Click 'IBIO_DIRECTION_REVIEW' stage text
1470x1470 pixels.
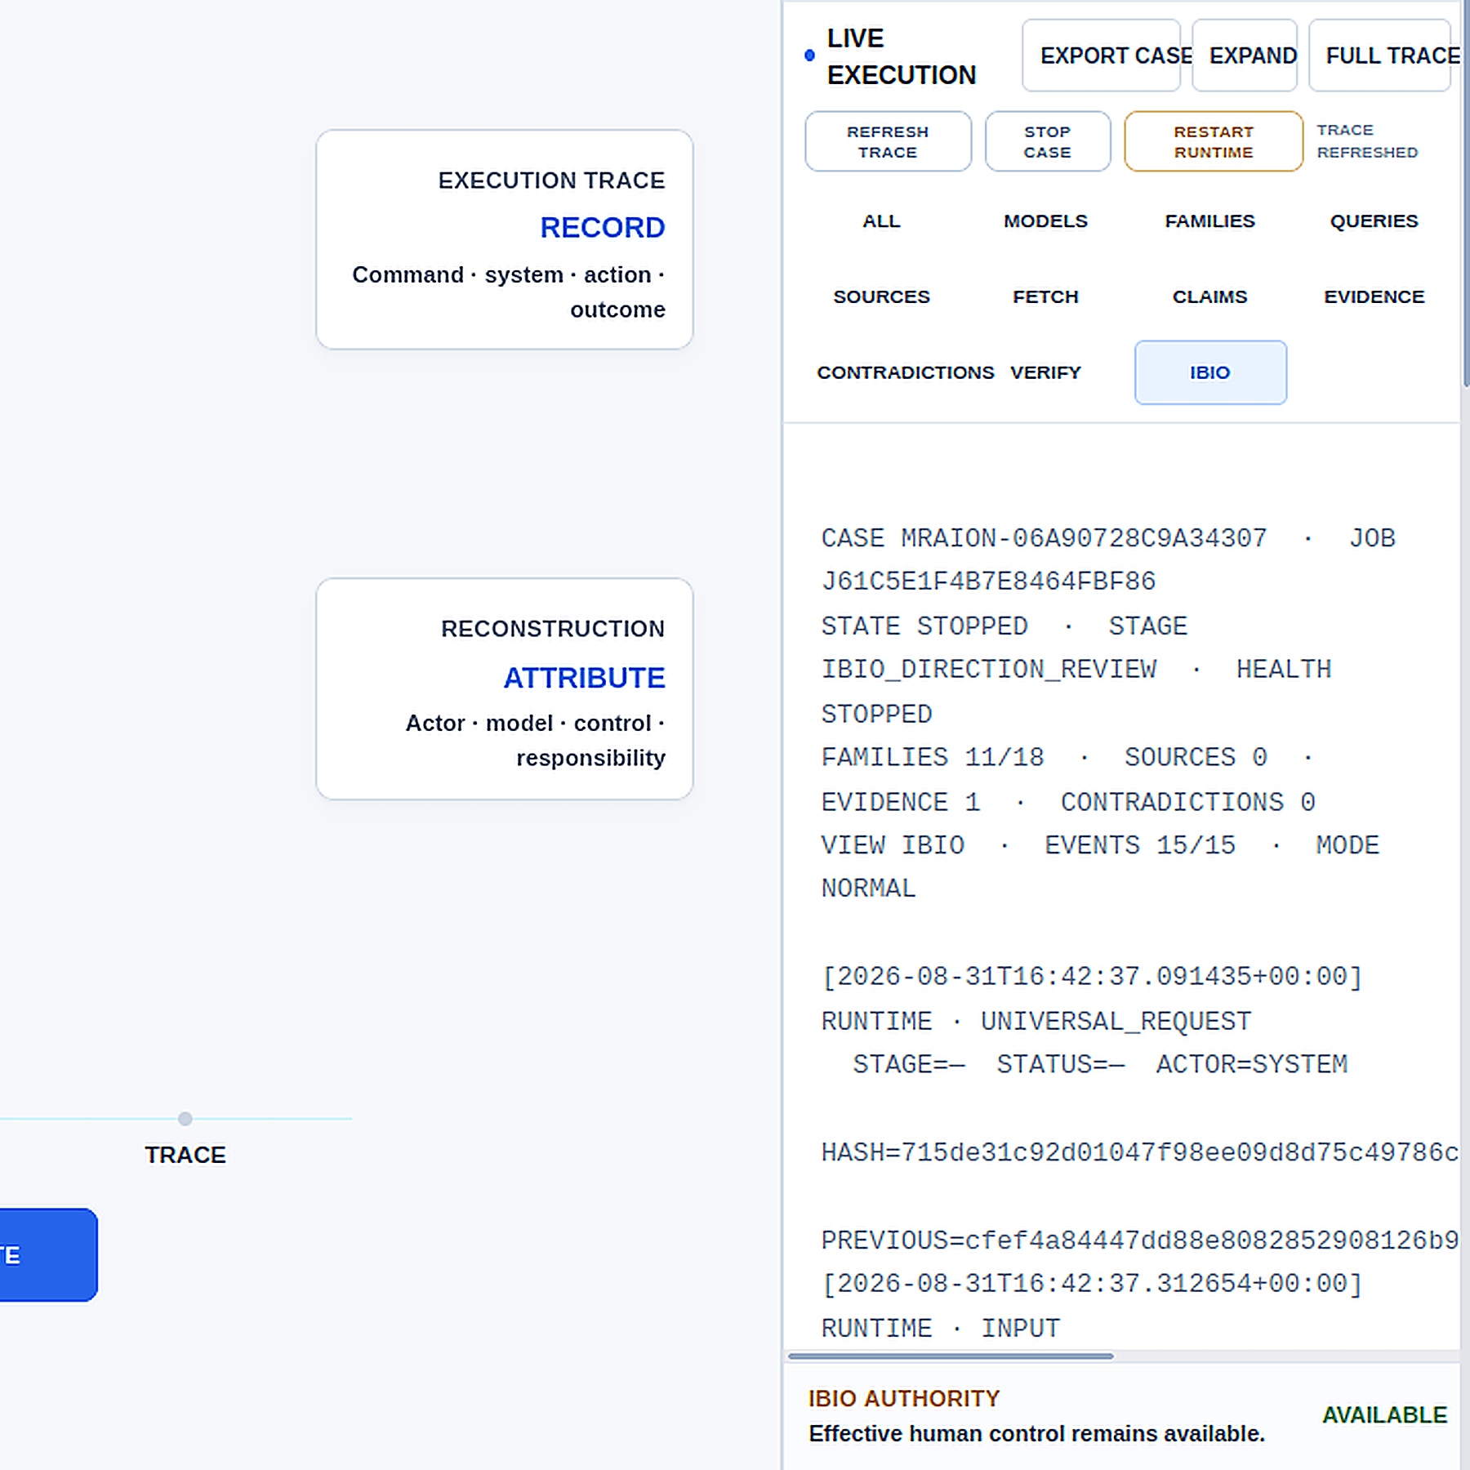coord(989,670)
